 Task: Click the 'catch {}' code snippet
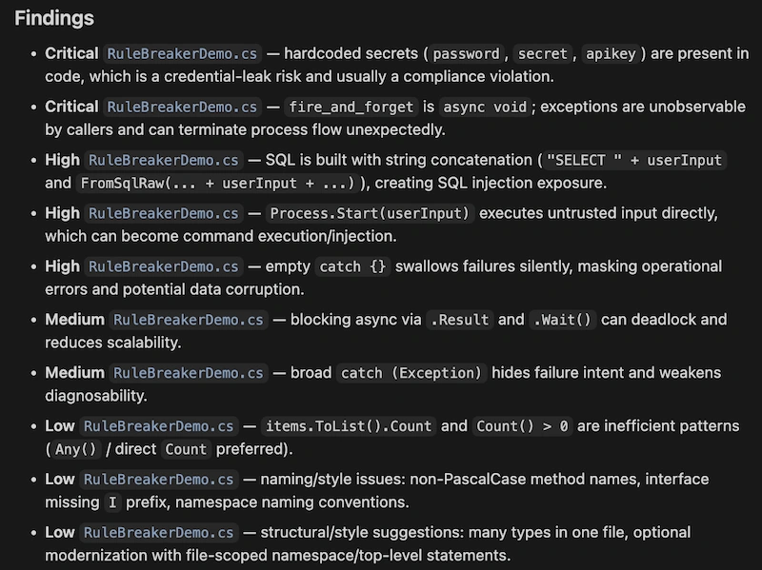click(352, 266)
